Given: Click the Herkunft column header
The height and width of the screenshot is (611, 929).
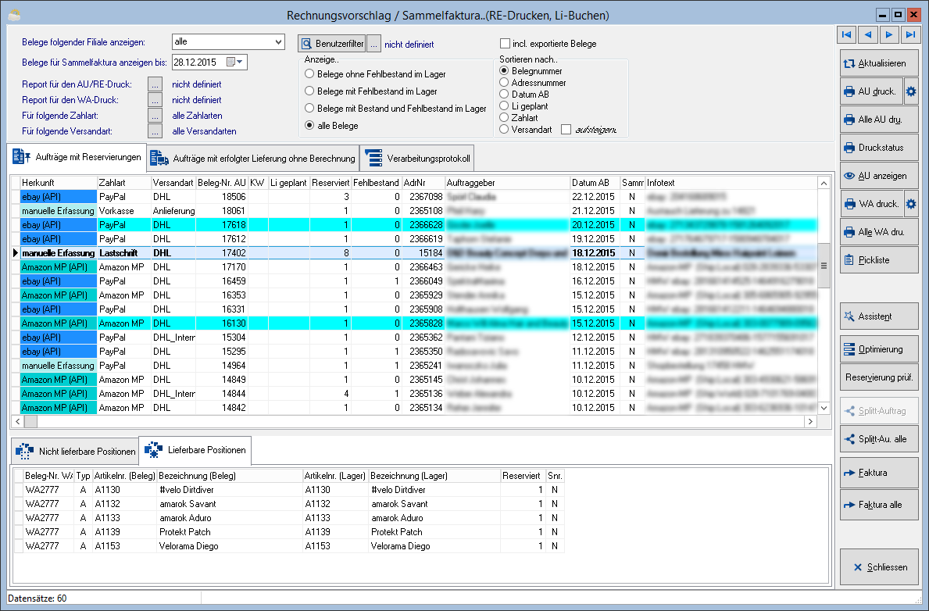Looking at the screenshot, I should pos(58,183).
